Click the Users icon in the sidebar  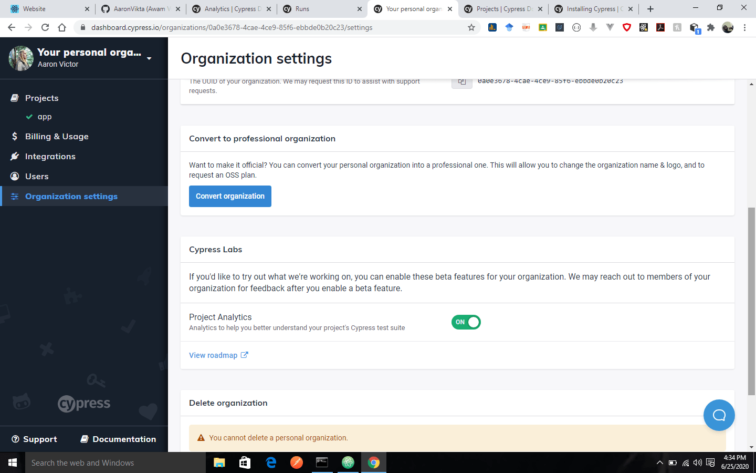[x=15, y=176]
